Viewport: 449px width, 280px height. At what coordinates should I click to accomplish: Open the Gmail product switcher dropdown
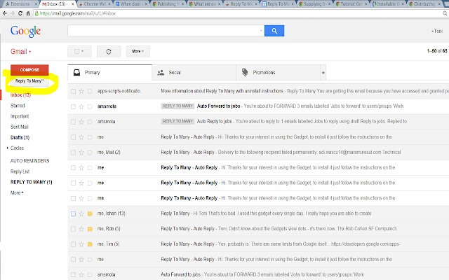[x=20, y=51]
